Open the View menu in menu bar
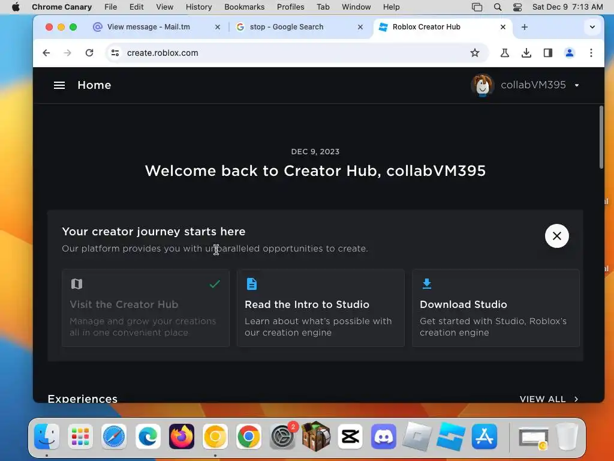Viewport: 614px width, 461px height. coord(164,7)
